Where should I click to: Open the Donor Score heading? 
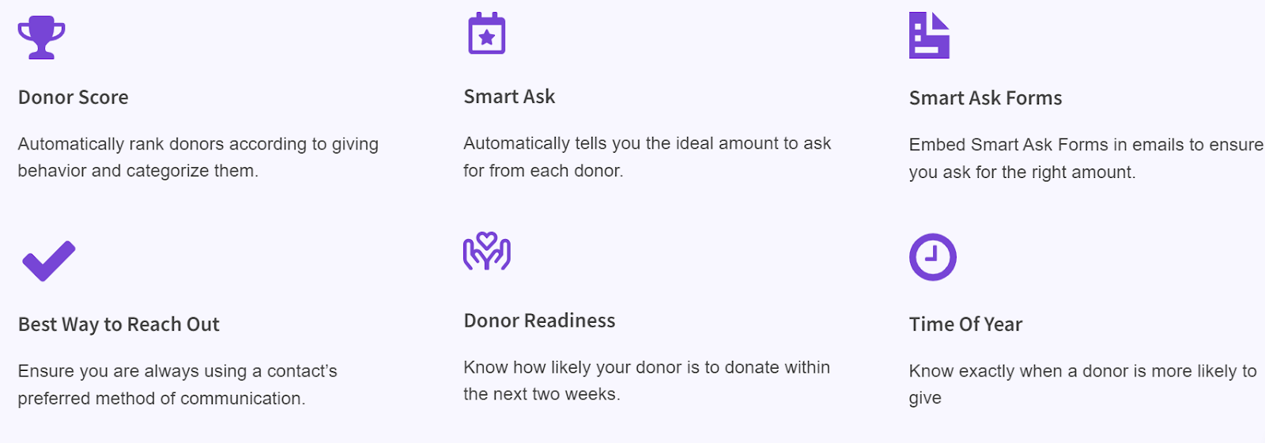(x=73, y=97)
